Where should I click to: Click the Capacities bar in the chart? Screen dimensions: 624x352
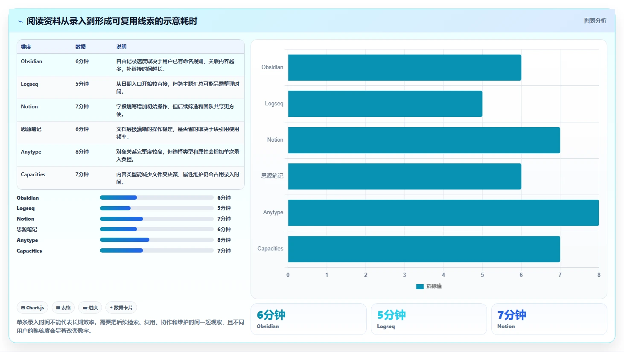[424, 249]
